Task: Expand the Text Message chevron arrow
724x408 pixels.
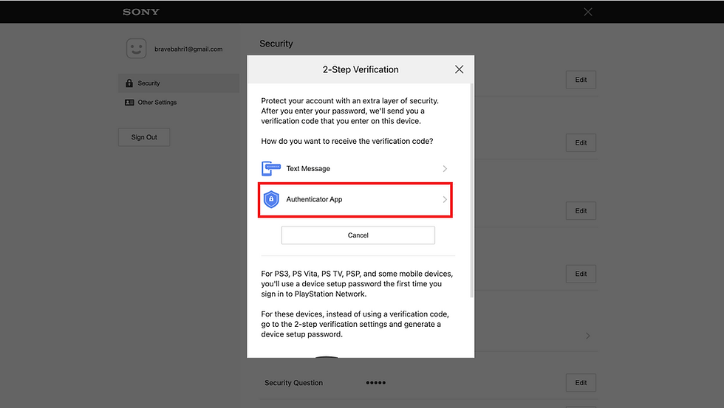Action: coord(445,169)
